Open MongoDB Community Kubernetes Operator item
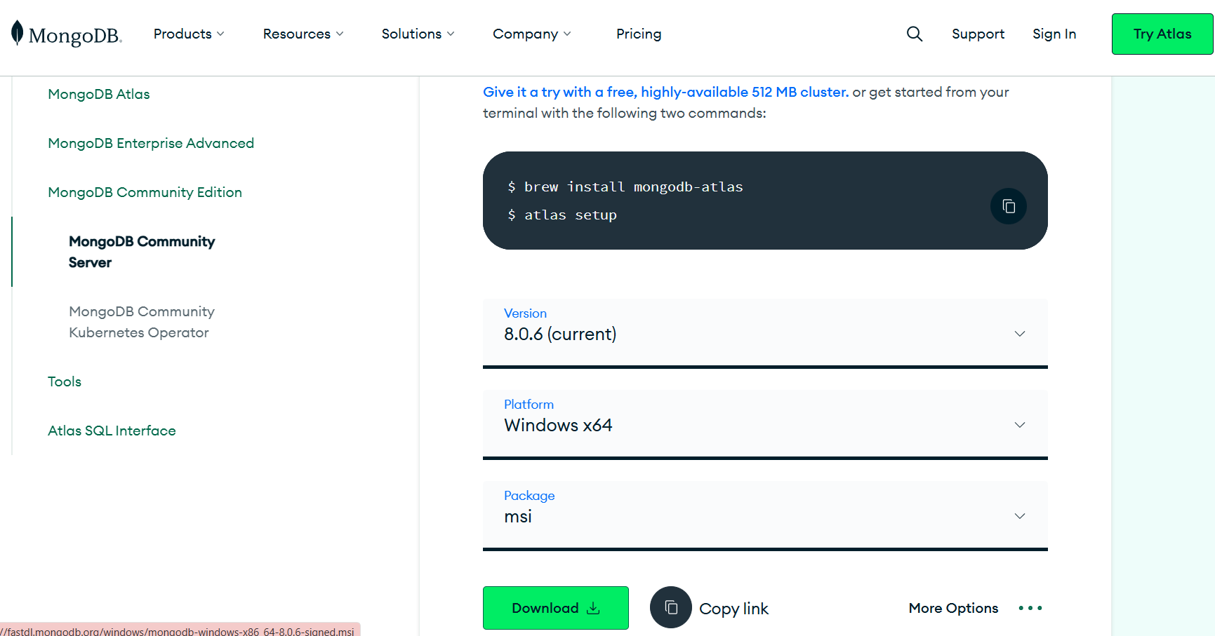1215x636 pixels. 142,322
